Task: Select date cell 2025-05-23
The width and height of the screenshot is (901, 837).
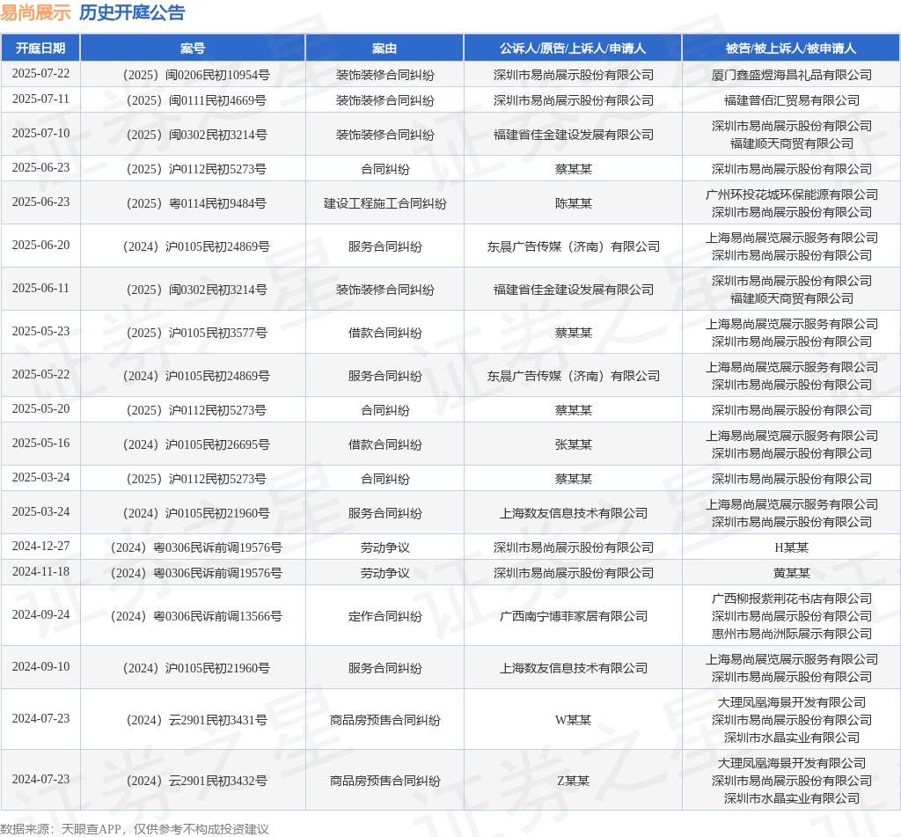Action: tap(40, 331)
